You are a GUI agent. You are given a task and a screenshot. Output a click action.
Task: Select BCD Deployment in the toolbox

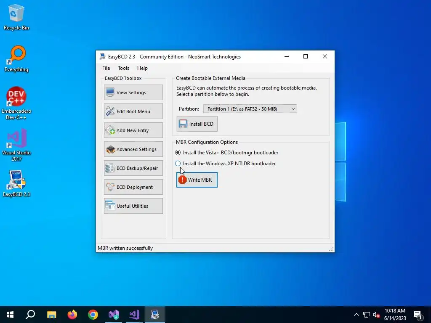point(133,187)
